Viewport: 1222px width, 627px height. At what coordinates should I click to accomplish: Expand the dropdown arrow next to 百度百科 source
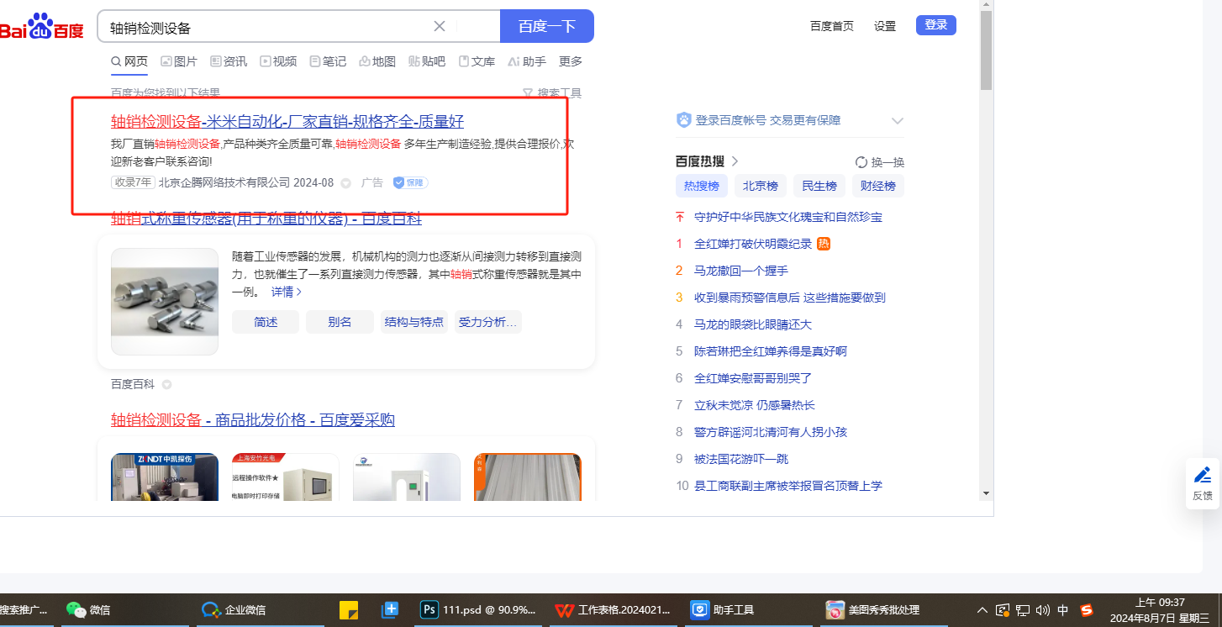(x=166, y=385)
